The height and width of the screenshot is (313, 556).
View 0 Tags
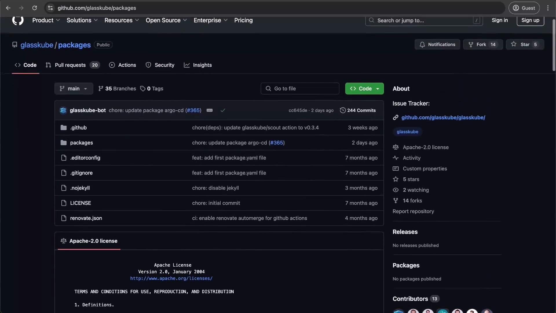pos(152,88)
